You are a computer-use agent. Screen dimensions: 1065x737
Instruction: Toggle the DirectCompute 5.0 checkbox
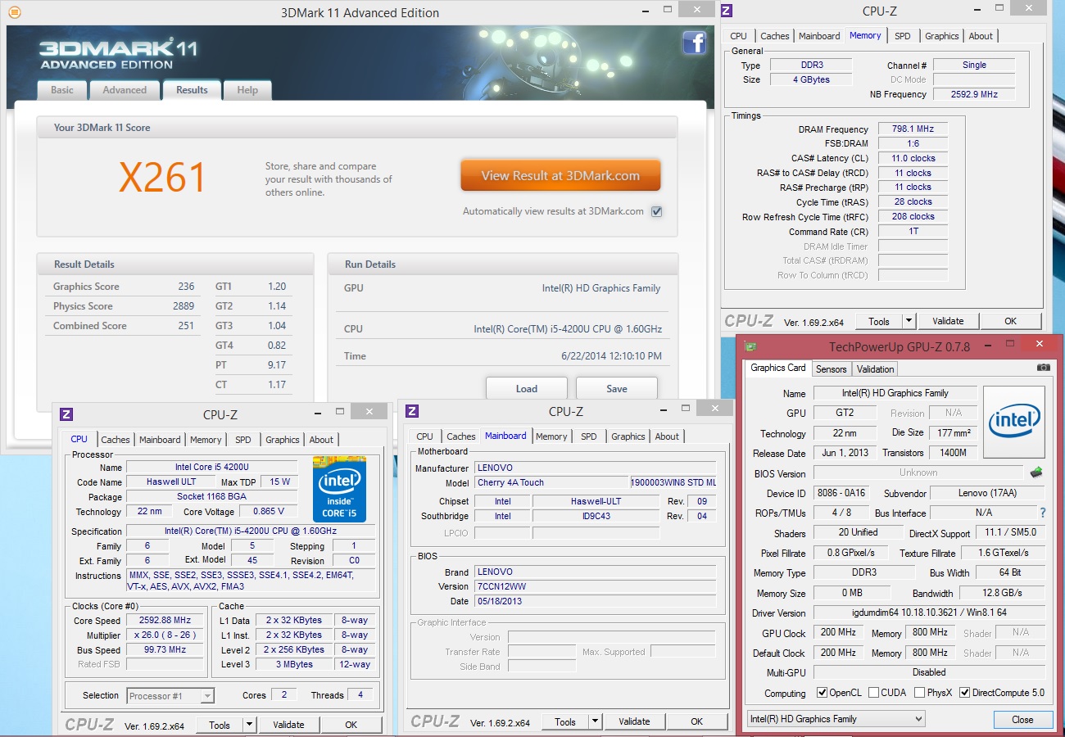tap(964, 693)
